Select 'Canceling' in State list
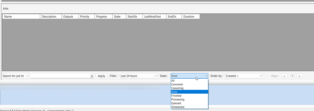The width and height of the screenshot is (314, 111). [x=190, y=88]
